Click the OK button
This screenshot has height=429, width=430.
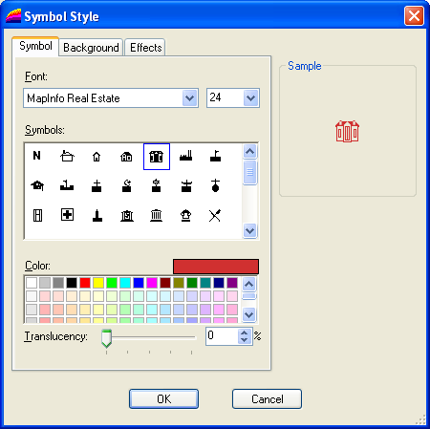click(163, 398)
